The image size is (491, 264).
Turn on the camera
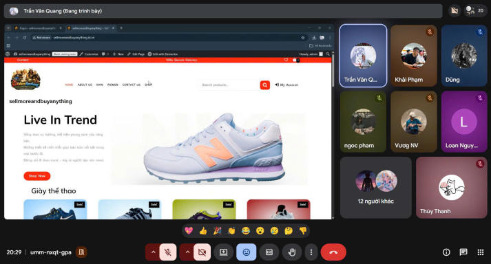(x=202, y=252)
